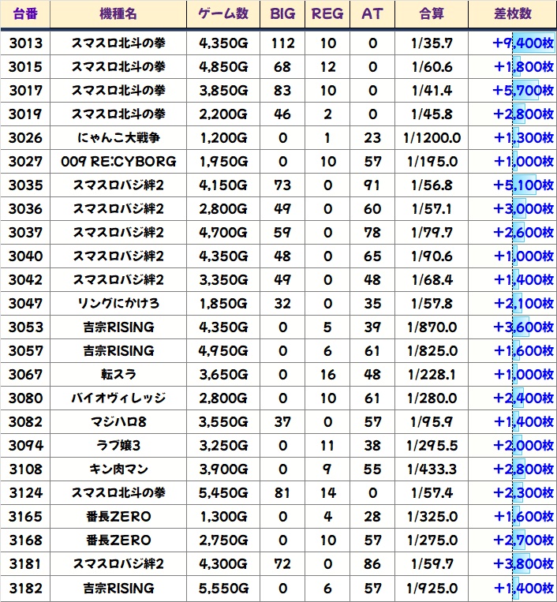The image size is (557, 602).
Task: Click the AT column header
Action: pyautogui.click(x=372, y=14)
